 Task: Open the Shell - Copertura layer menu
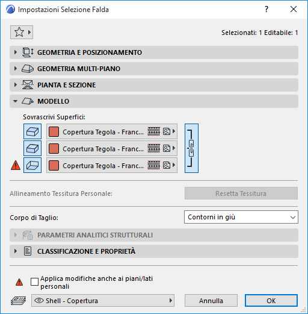103,301
